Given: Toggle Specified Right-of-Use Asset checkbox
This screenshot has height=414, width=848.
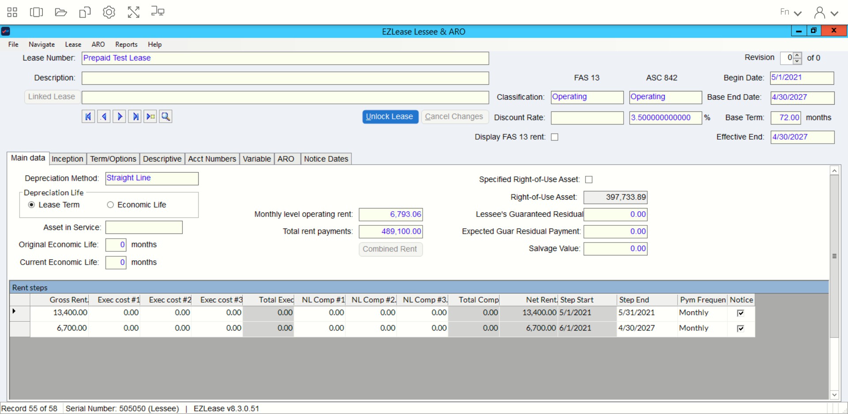Looking at the screenshot, I should [x=589, y=179].
